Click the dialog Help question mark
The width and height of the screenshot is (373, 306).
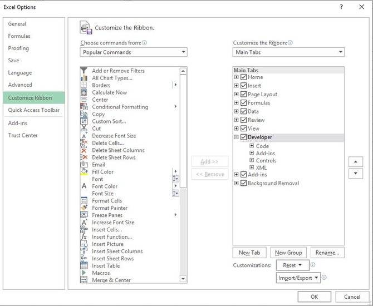click(x=341, y=7)
